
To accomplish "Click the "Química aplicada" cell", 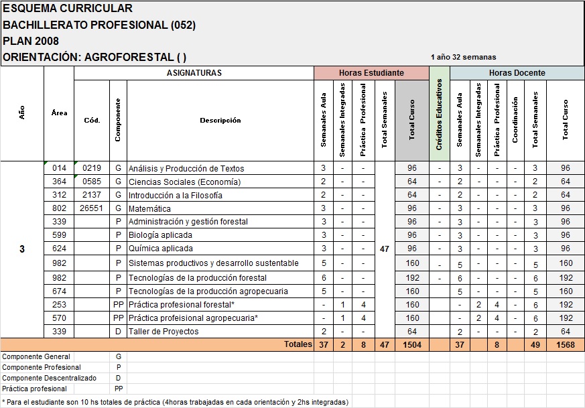I will (x=159, y=249).
